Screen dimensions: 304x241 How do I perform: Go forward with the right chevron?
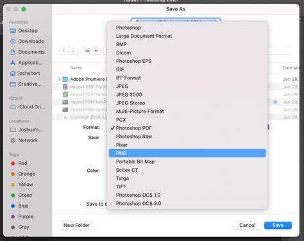pyautogui.click(x=73, y=51)
